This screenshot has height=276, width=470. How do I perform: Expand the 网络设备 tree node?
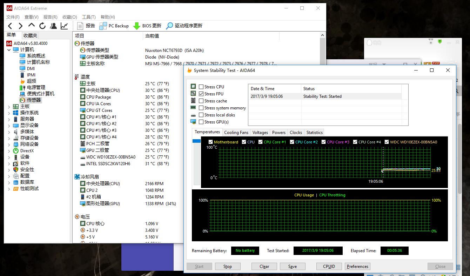(x=9, y=144)
